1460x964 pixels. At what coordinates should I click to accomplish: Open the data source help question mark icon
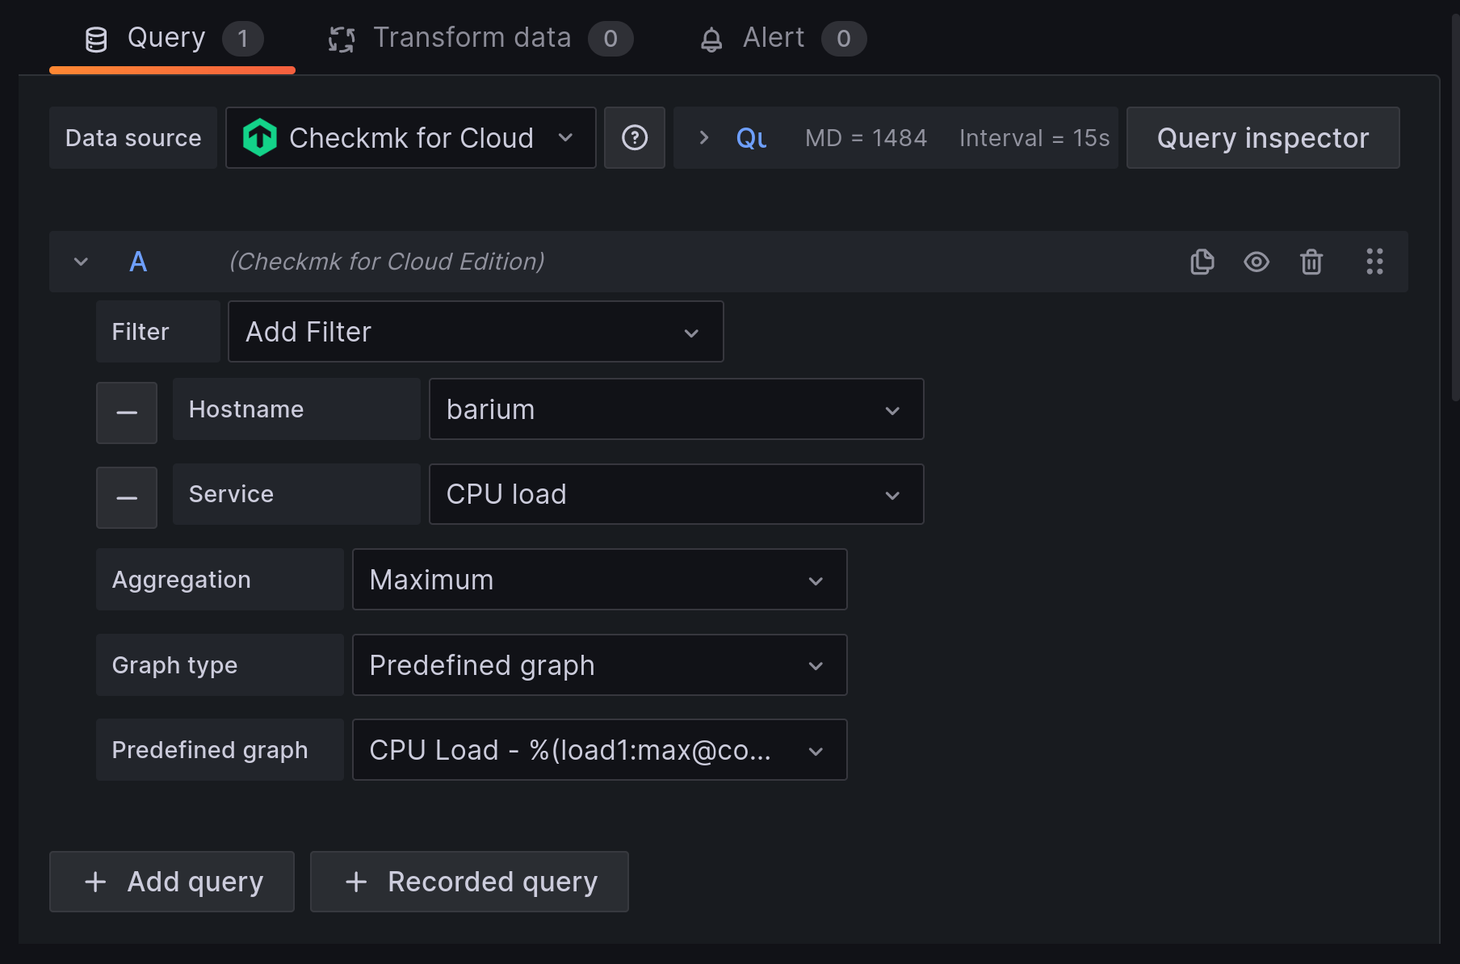click(635, 137)
